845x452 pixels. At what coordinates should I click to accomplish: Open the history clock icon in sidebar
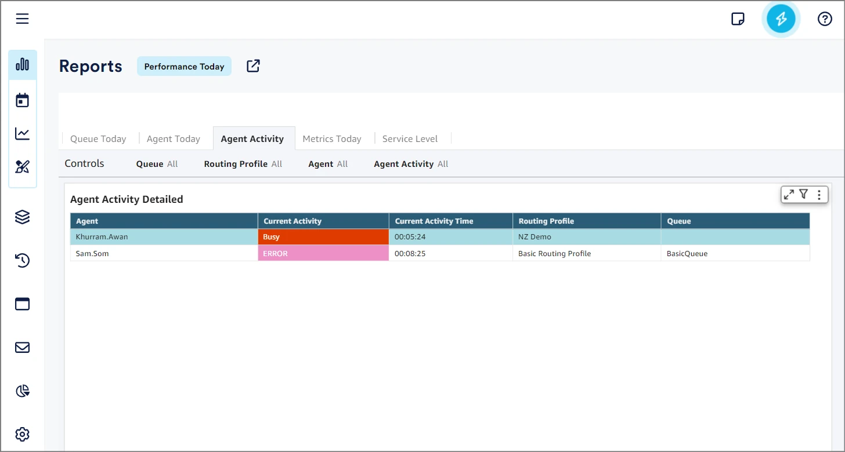pyautogui.click(x=22, y=261)
